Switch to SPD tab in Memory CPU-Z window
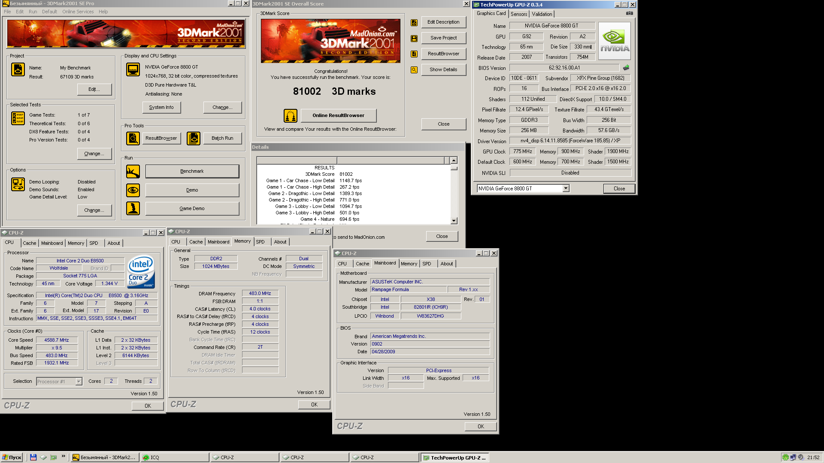Viewport: 824px width, 463px height. click(261, 242)
